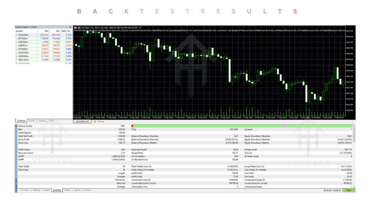Click the chart icon at chart top-left
374x210 pixels.
[76, 28]
